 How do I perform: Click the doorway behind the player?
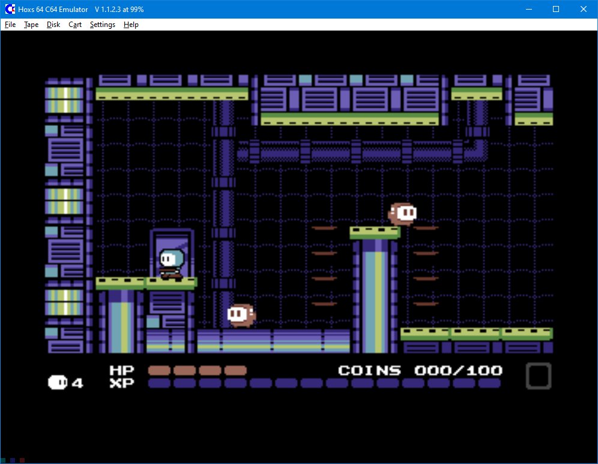pyautogui.click(x=172, y=253)
